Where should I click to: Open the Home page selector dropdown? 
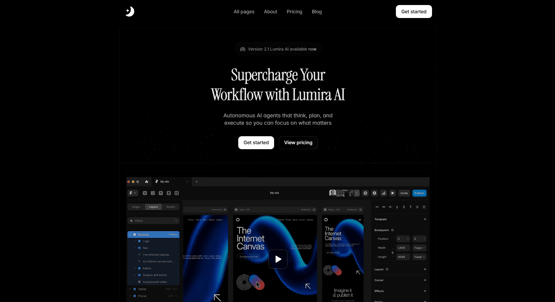tap(153, 220)
